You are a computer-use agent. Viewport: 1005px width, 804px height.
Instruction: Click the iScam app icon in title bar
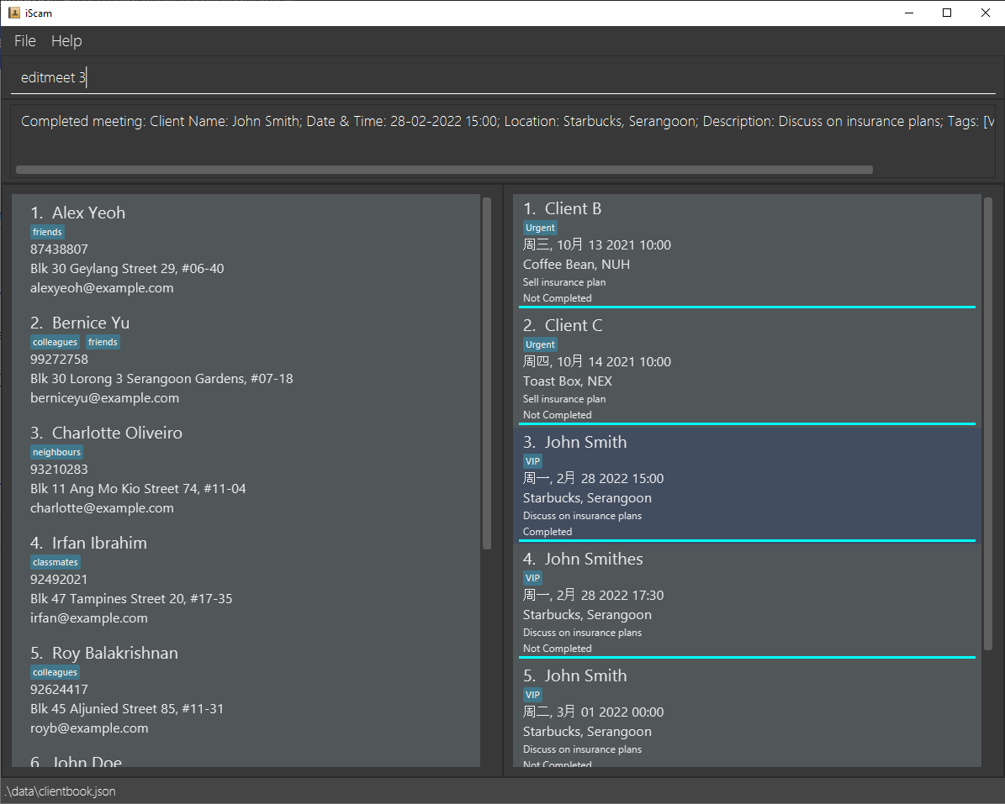(x=14, y=13)
